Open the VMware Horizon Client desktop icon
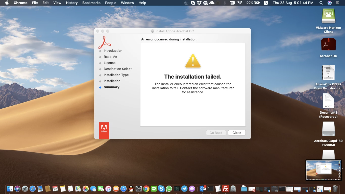This screenshot has width=345, height=194. 328,21
